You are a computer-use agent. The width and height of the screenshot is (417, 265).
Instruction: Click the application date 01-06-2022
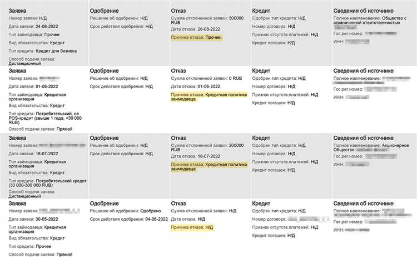click(48, 86)
